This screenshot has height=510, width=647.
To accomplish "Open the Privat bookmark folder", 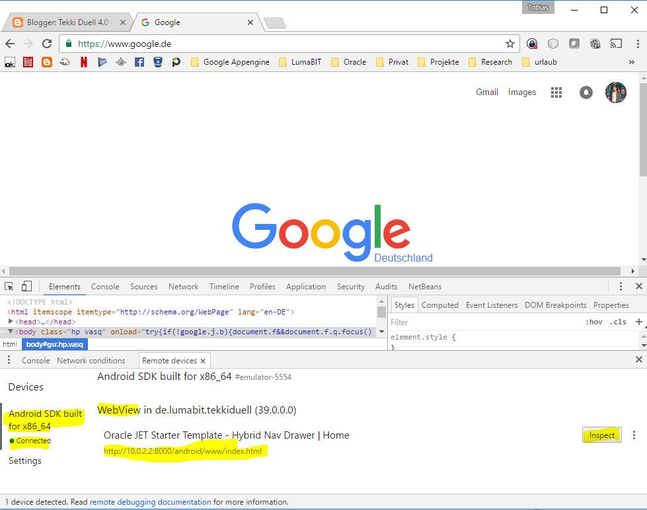I will [392, 62].
